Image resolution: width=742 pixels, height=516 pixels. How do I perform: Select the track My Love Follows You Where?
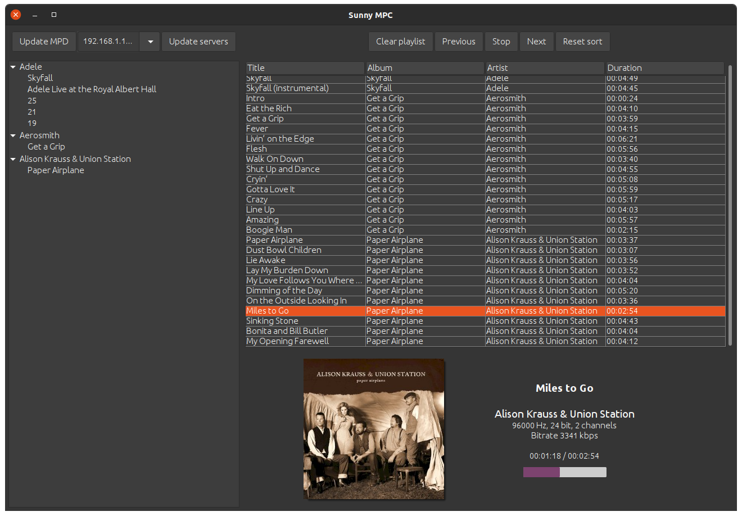[x=304, y=280]
